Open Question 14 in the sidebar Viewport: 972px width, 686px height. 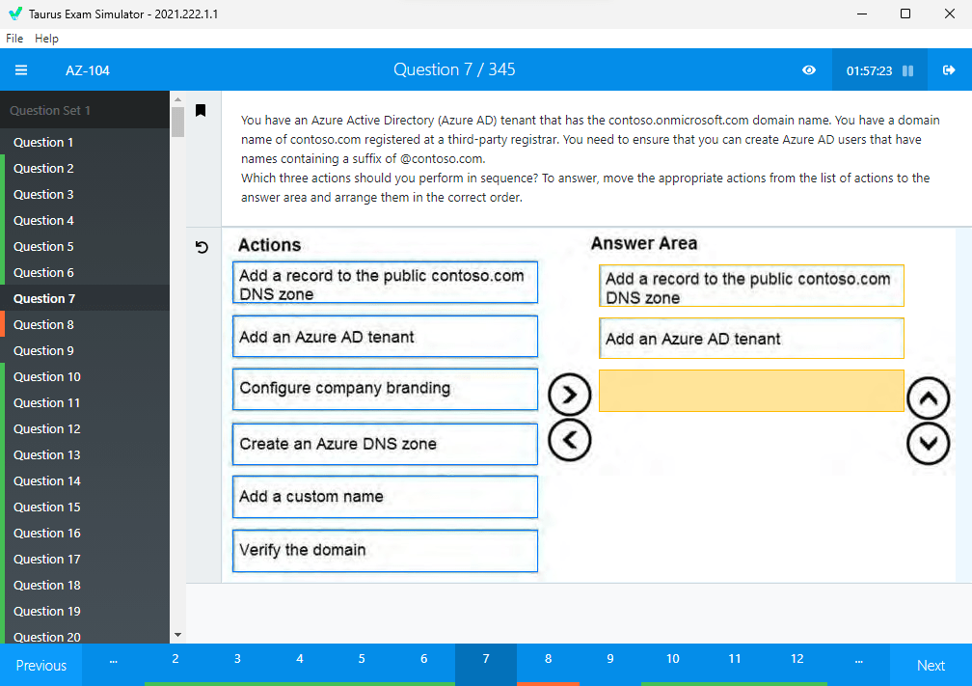(85, 480)
